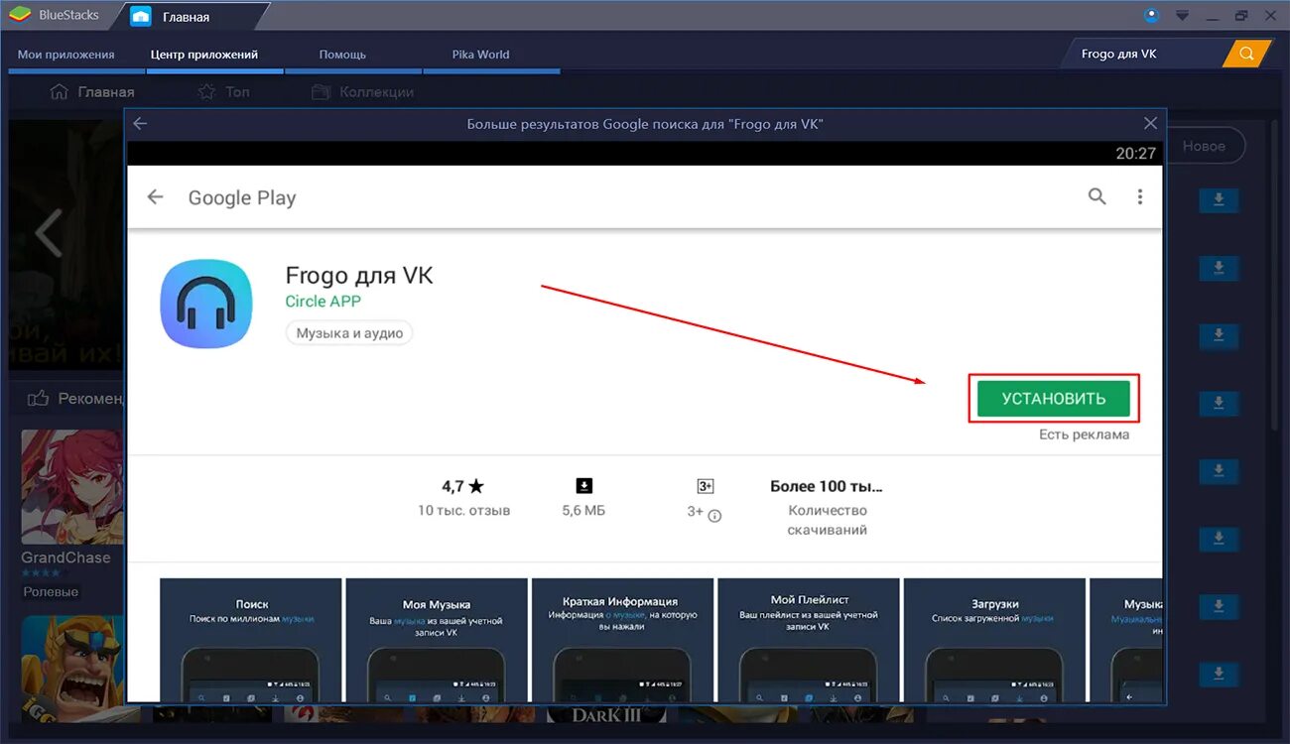Viewport: 1290px width, 744px height.
Task: Click the info icon next to 3+
Action: tap(714, 515)
